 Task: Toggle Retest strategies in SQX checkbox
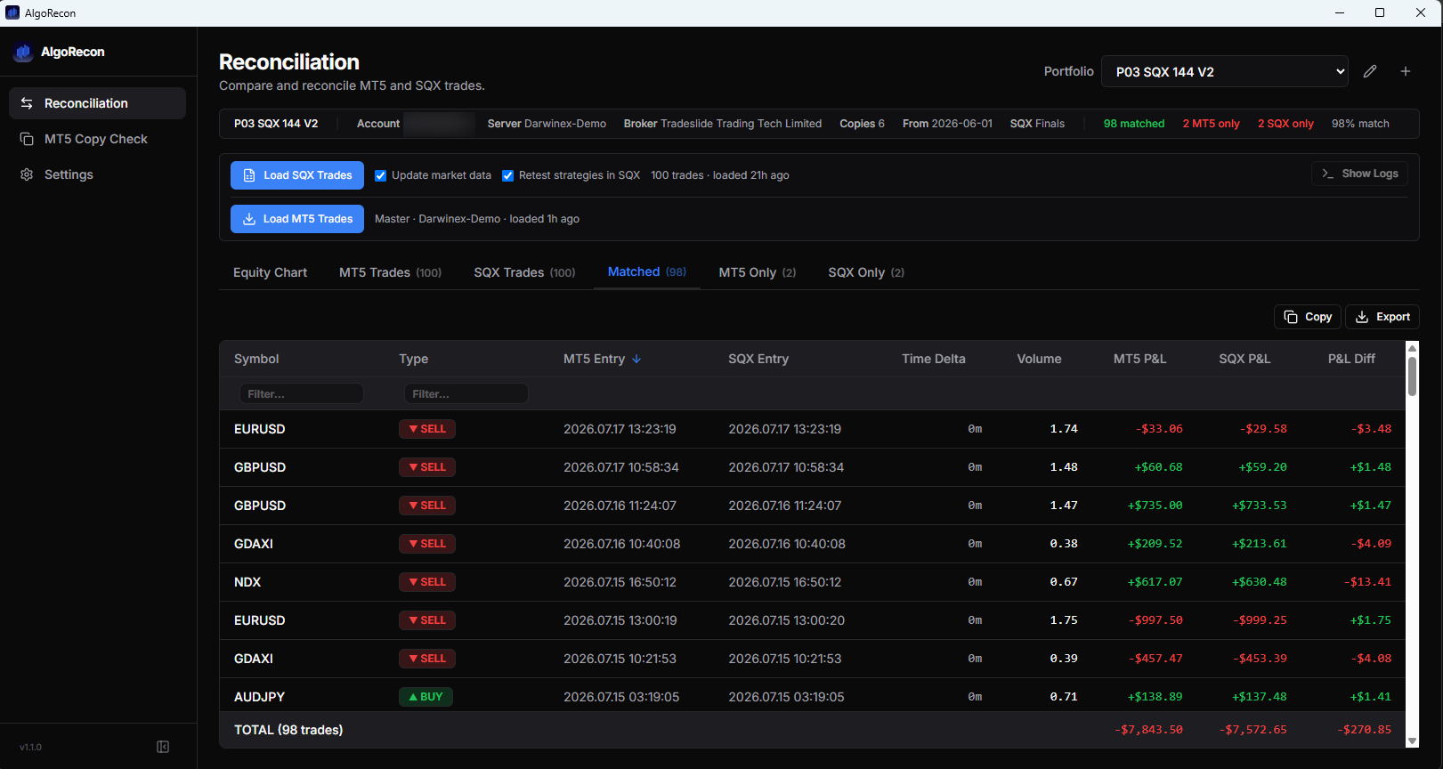tap(508, 175)
